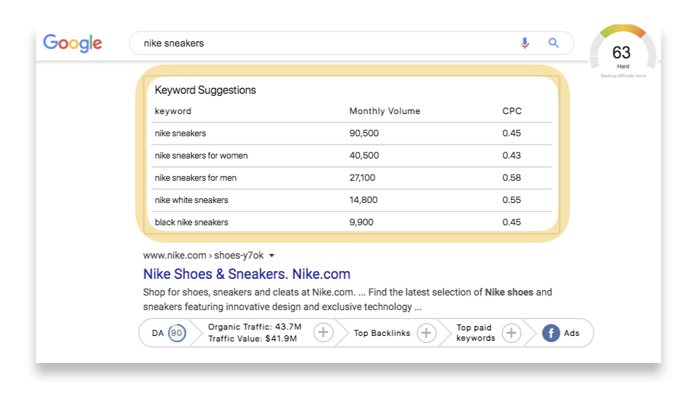Select 'nike sneakers for women' keyword row
696x395 pixels.
click(201, 156)
